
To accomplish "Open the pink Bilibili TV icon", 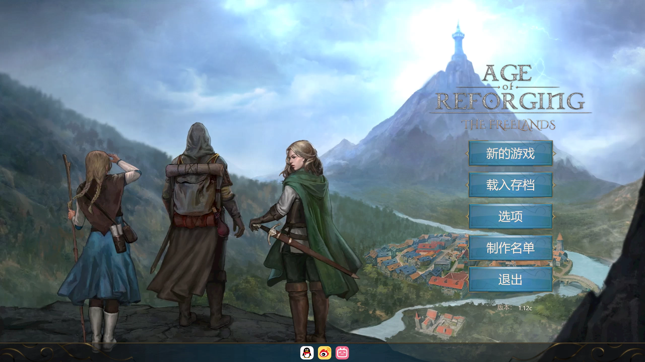I will 342,353.
